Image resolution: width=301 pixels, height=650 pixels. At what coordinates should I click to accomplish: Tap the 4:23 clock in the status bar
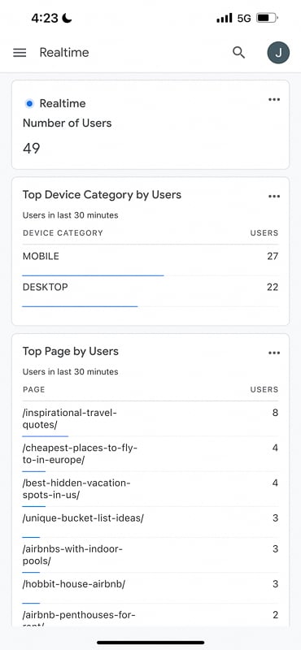(x=46, y=18)
